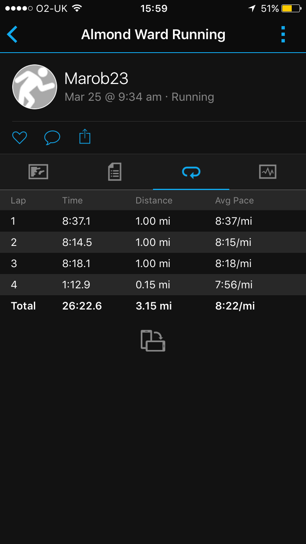Open comments with the speech bubble icon
The width and height of the screenshot is (306, 544).
52,137
